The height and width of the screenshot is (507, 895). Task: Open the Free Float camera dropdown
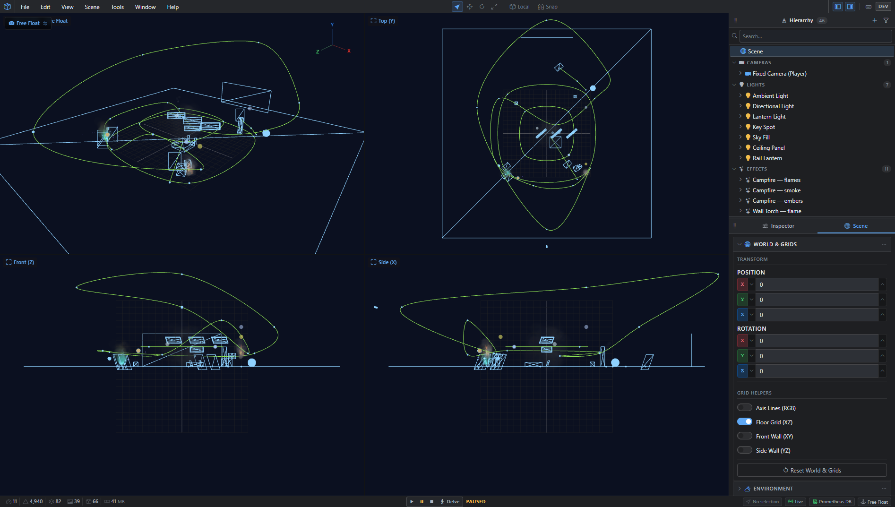point(28,23)
